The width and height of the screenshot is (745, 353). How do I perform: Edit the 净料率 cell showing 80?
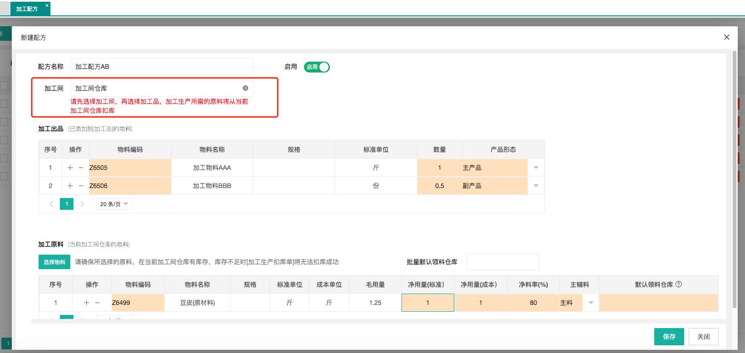tap(533, 303)
